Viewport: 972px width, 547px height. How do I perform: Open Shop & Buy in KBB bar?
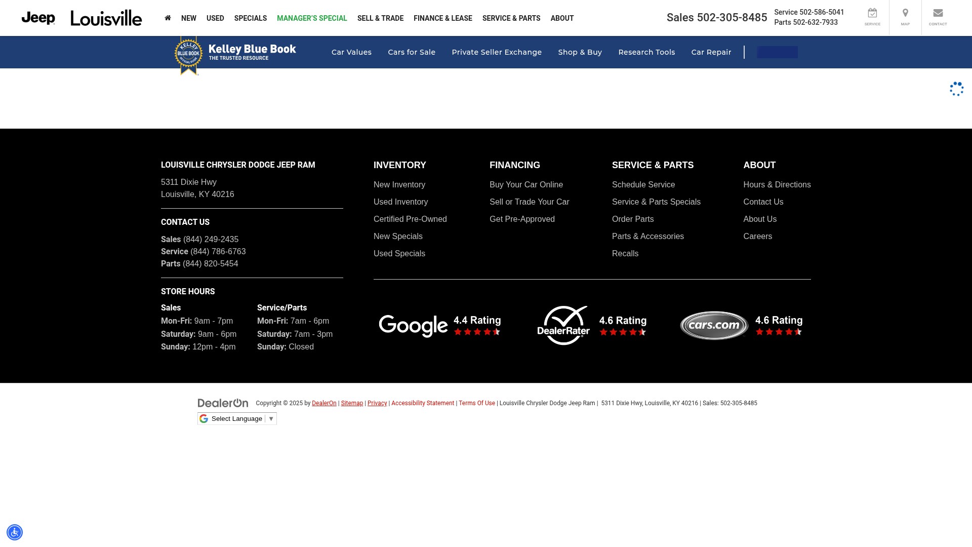[580, 52]
